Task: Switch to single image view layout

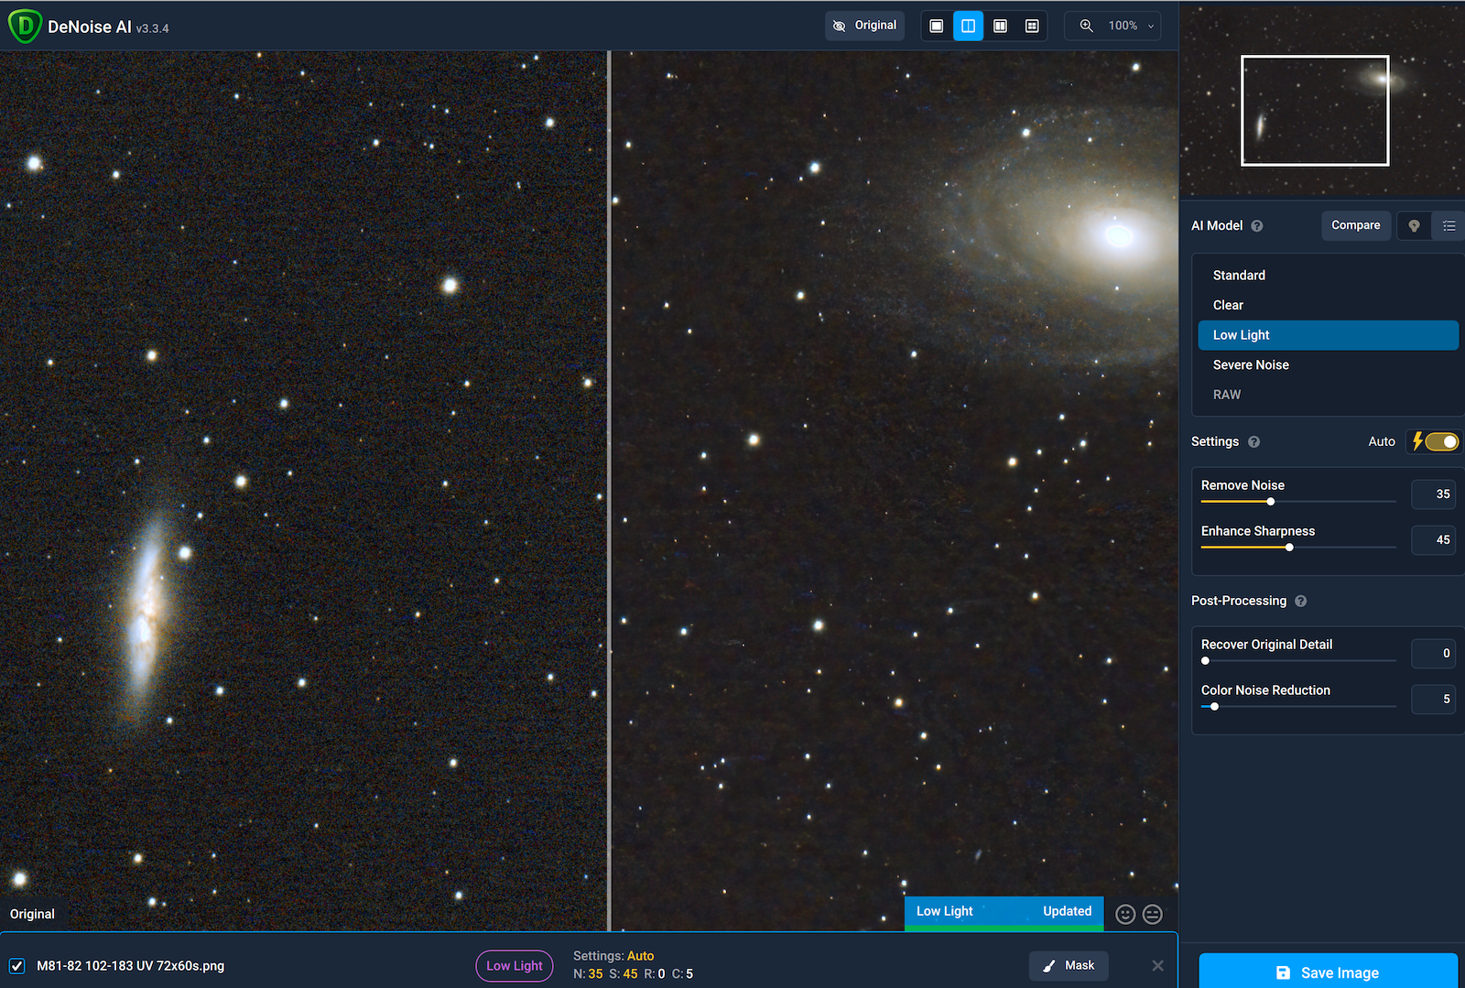Action: (936, 26)
